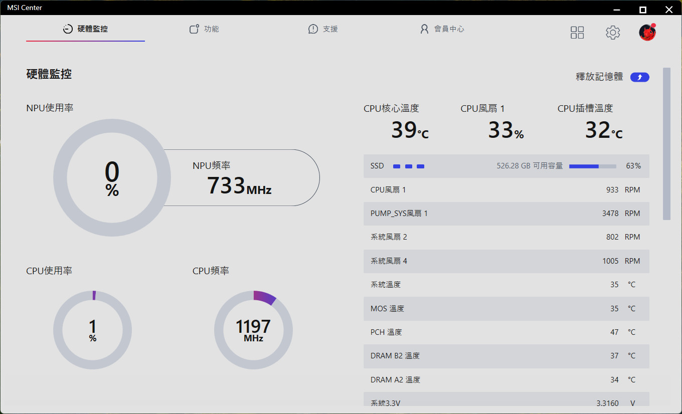Click the 釋放記憶體 release memory button
The image size is (682, 414).
639,77
